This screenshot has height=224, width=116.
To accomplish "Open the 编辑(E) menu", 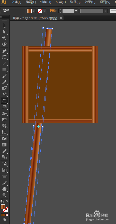I will 31,2.
